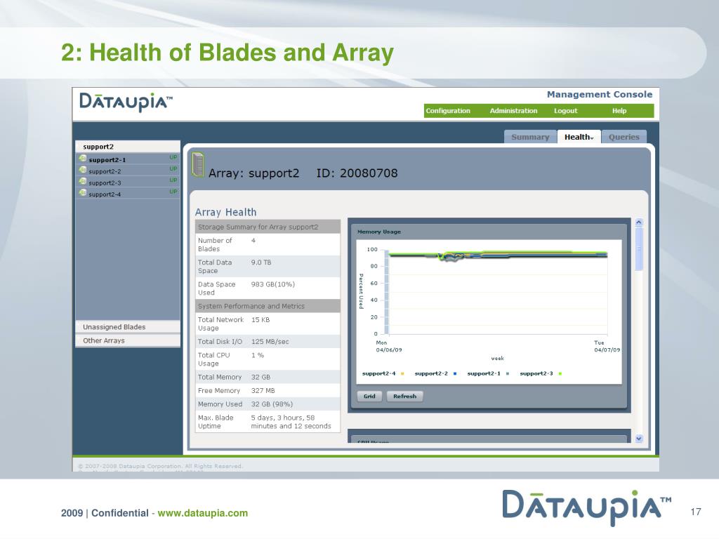Click the array server icon beside Array: support2
719x539 pixels.
198,164
